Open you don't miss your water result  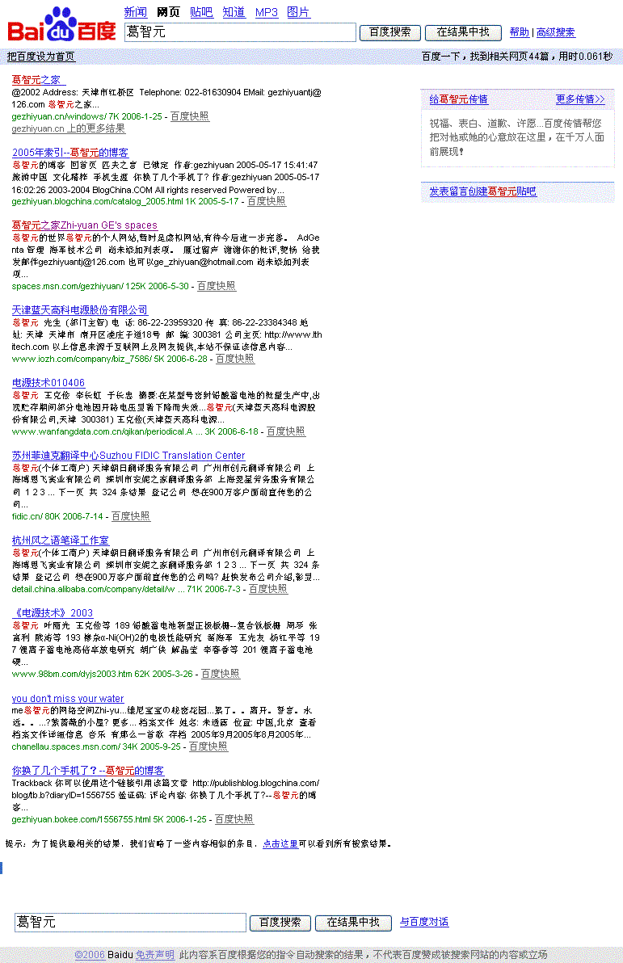(x=68, y=698)
